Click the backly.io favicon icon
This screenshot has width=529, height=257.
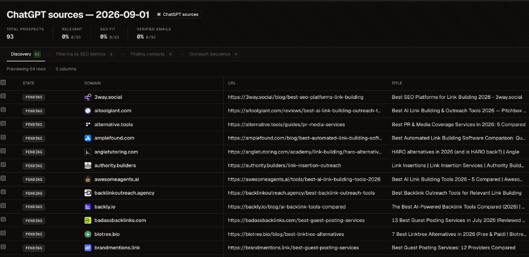[88, 207]
